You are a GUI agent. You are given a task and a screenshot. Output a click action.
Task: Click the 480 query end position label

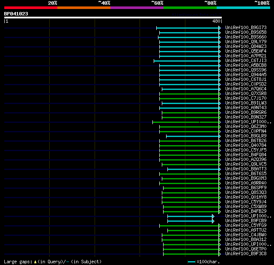coord(216,21)
